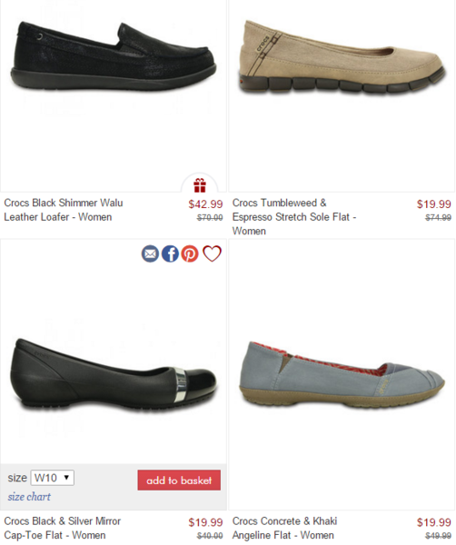Open the Tumbleweed Stretch Sole Flat image
This screenshot has width=456, height=545.
point(342,57)
